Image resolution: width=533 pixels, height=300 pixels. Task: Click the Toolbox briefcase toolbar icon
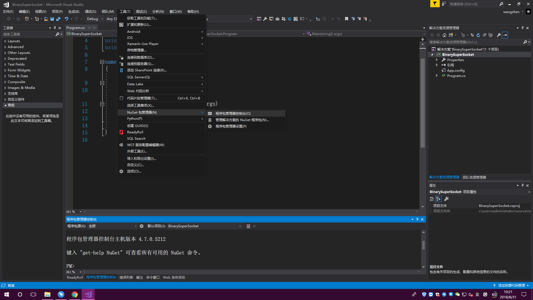[x=277, y=19]
